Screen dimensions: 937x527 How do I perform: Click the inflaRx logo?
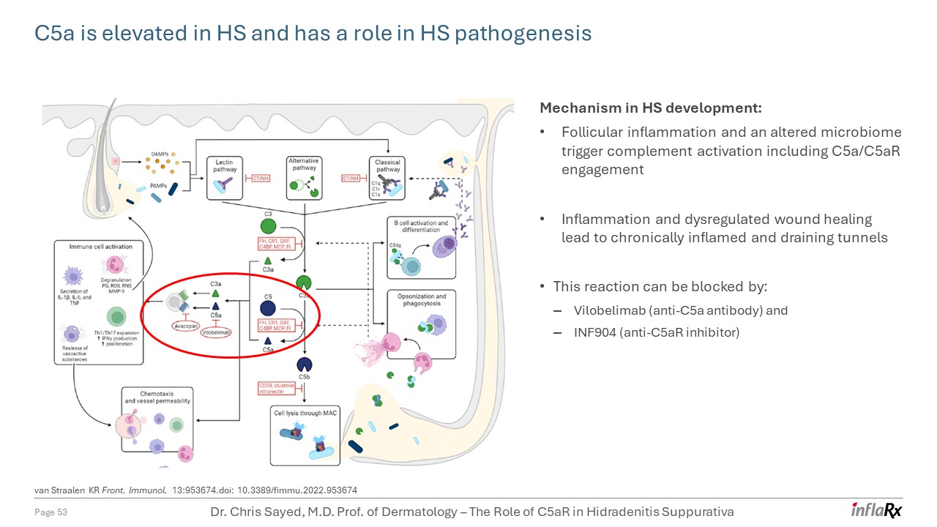click(876, 510)
